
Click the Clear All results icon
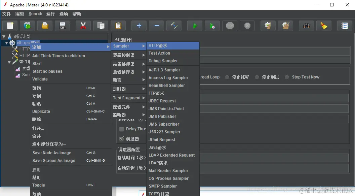(285, 26)
